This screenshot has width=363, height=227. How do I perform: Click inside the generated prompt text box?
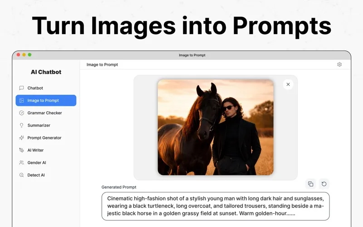coord(216,206)
